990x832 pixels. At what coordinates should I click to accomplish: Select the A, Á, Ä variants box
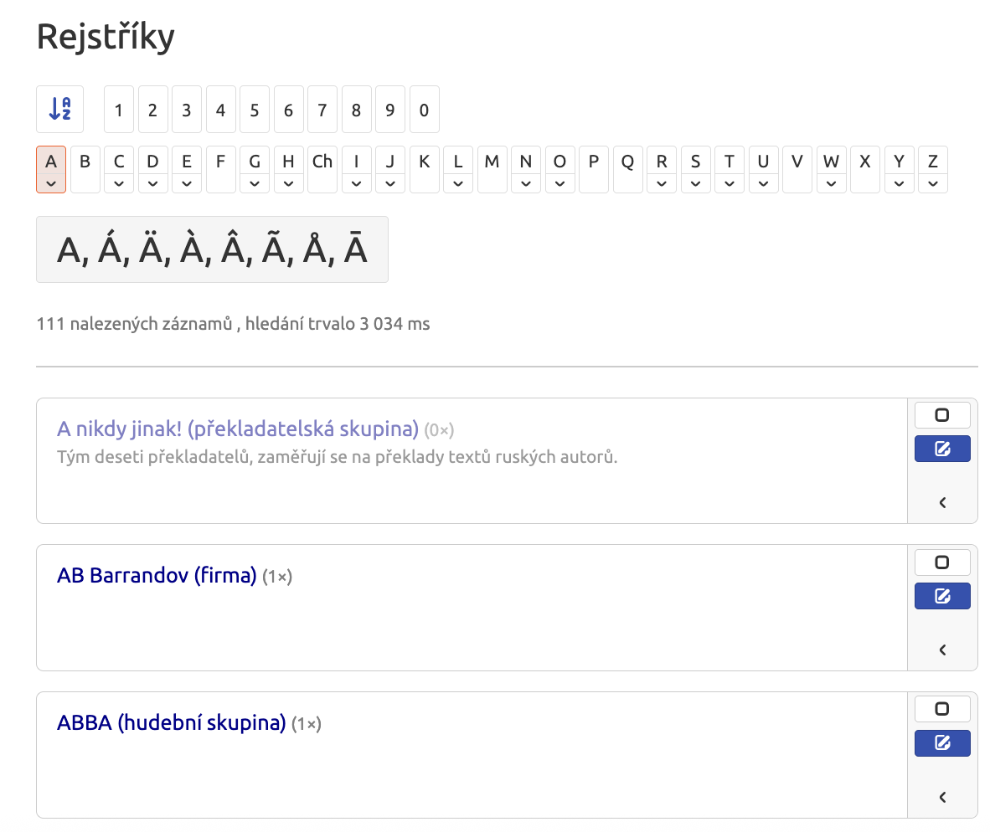point(212,249)
